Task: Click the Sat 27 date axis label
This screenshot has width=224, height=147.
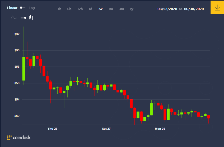Action: click(x=106, y=129)
